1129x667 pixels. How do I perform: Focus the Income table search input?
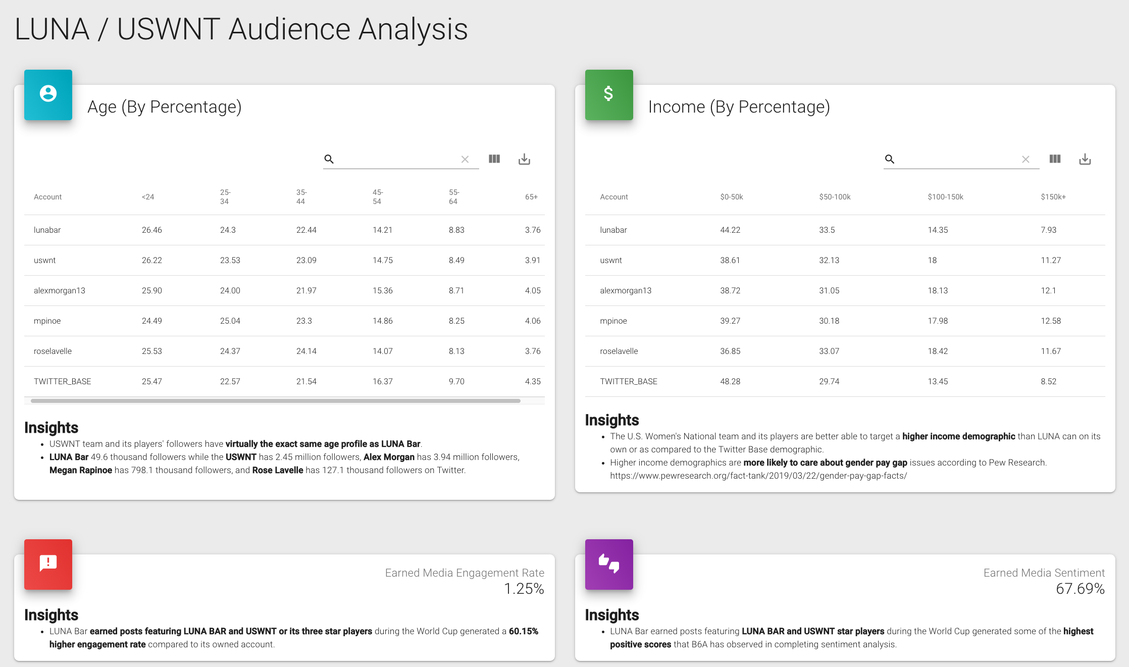[958, 159]
